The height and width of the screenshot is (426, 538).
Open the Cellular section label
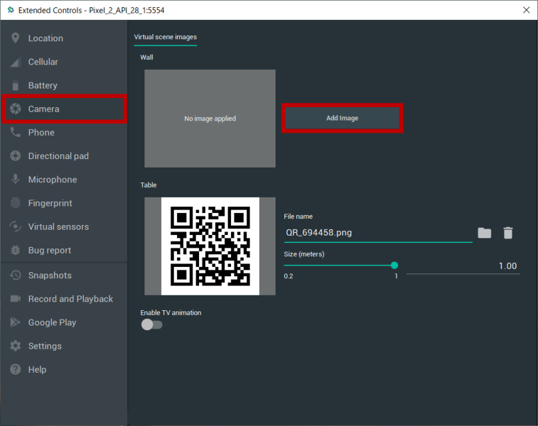[43, 62]
